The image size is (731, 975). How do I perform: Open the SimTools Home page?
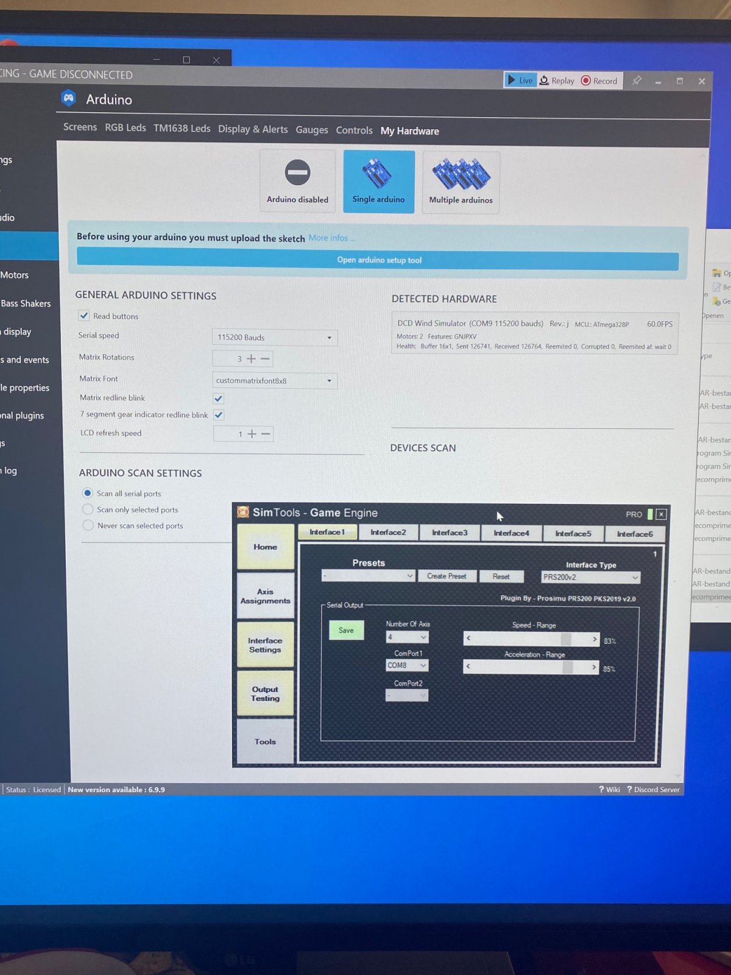point(266,547)
